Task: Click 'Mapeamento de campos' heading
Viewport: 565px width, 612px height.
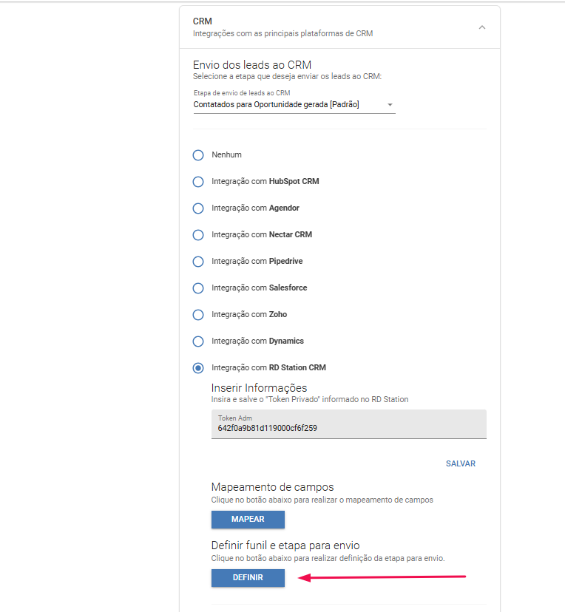Action: pos(273,487)
